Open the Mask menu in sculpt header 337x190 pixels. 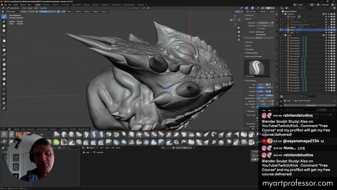(x=36, y=8)
